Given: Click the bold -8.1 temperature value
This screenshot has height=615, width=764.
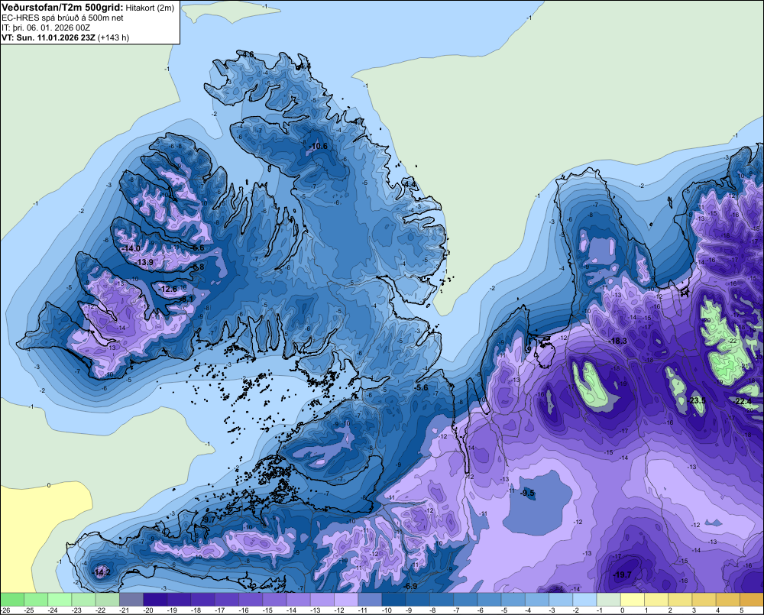Looking at the screenshot, I should tap(187, 299).
